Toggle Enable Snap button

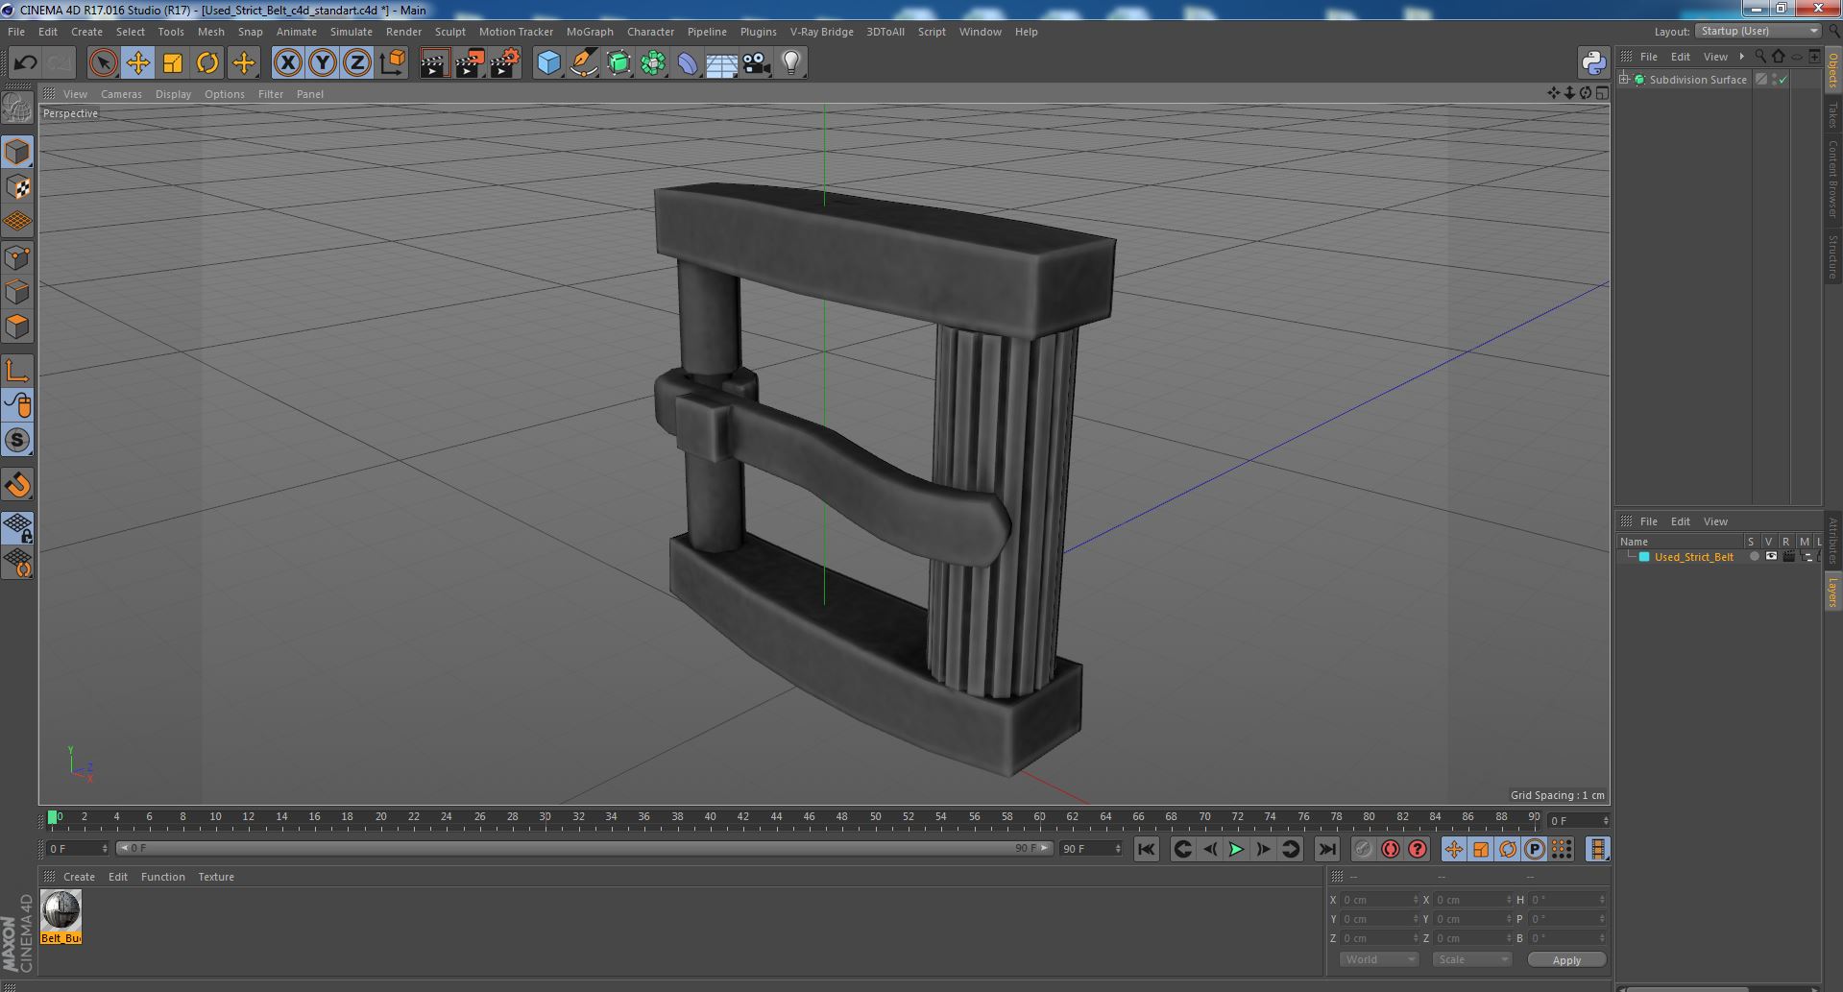click(x=17, y=485)
